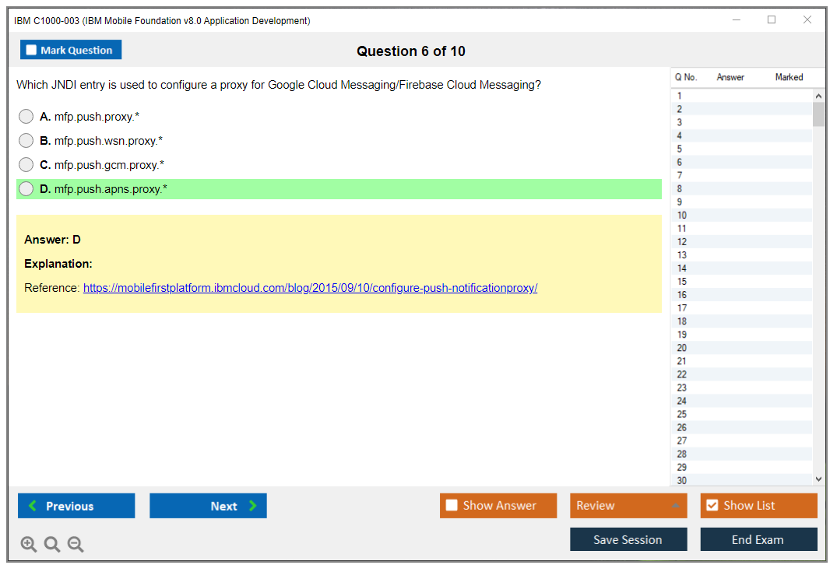Uncheck the Show List checkbox
Image resolution: width=837 pixels, height=572 pixels.
click(x=712, y=506)
